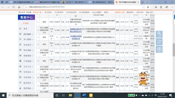Open File Explorer from taskbar

71,95
